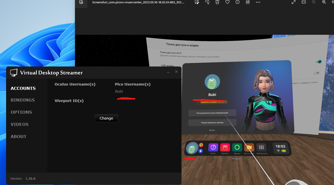Open Обзор in the Pico dock
Image resolution: width=334 pixels, height=185 pixels.
click(x=213, y=147)
